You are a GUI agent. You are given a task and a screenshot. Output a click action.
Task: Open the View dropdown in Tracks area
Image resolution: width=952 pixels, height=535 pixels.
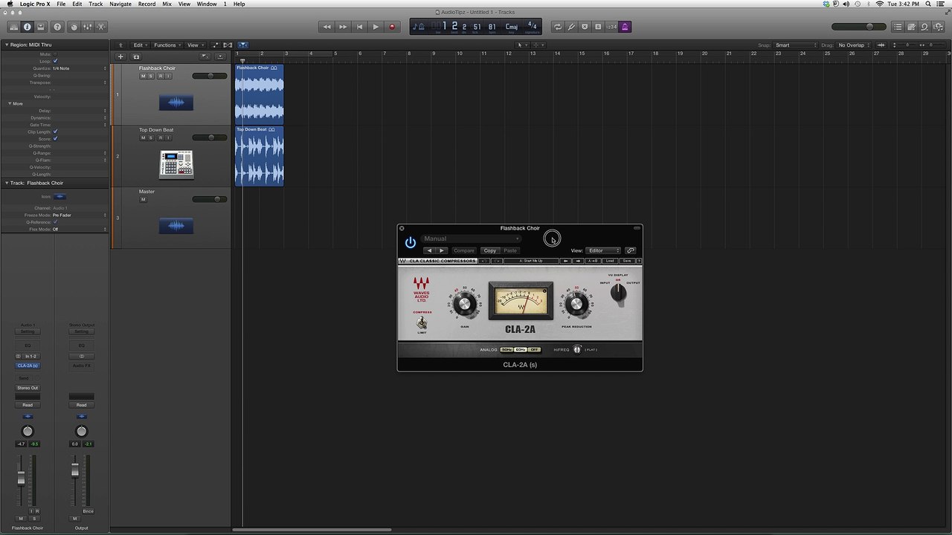[194, 45]
